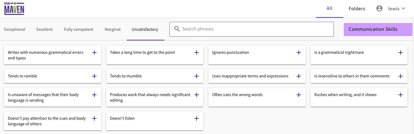This screenshot has height=134, width=414.
Task: Click the plus icon for 'Tends to ramble'
Action: 94,76
